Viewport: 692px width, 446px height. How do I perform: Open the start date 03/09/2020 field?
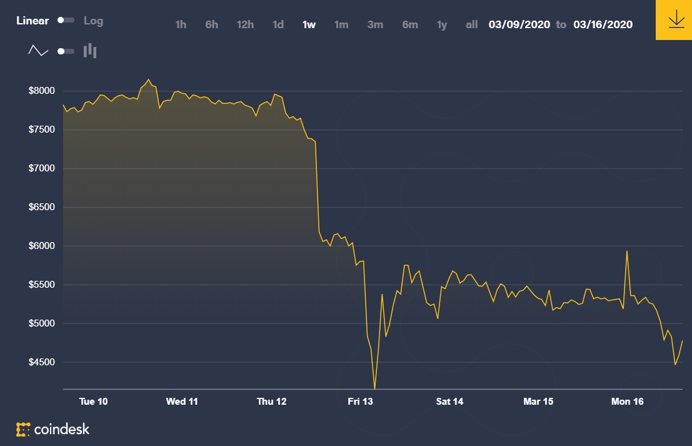(x=519, y=24)
